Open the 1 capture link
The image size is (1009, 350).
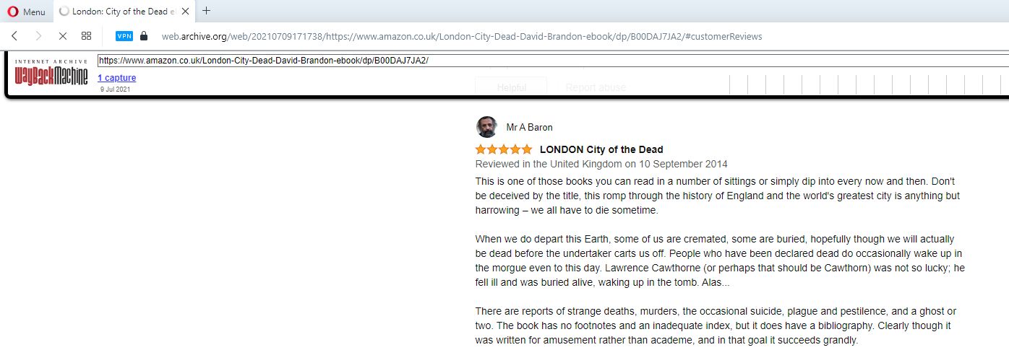(117, 78)
